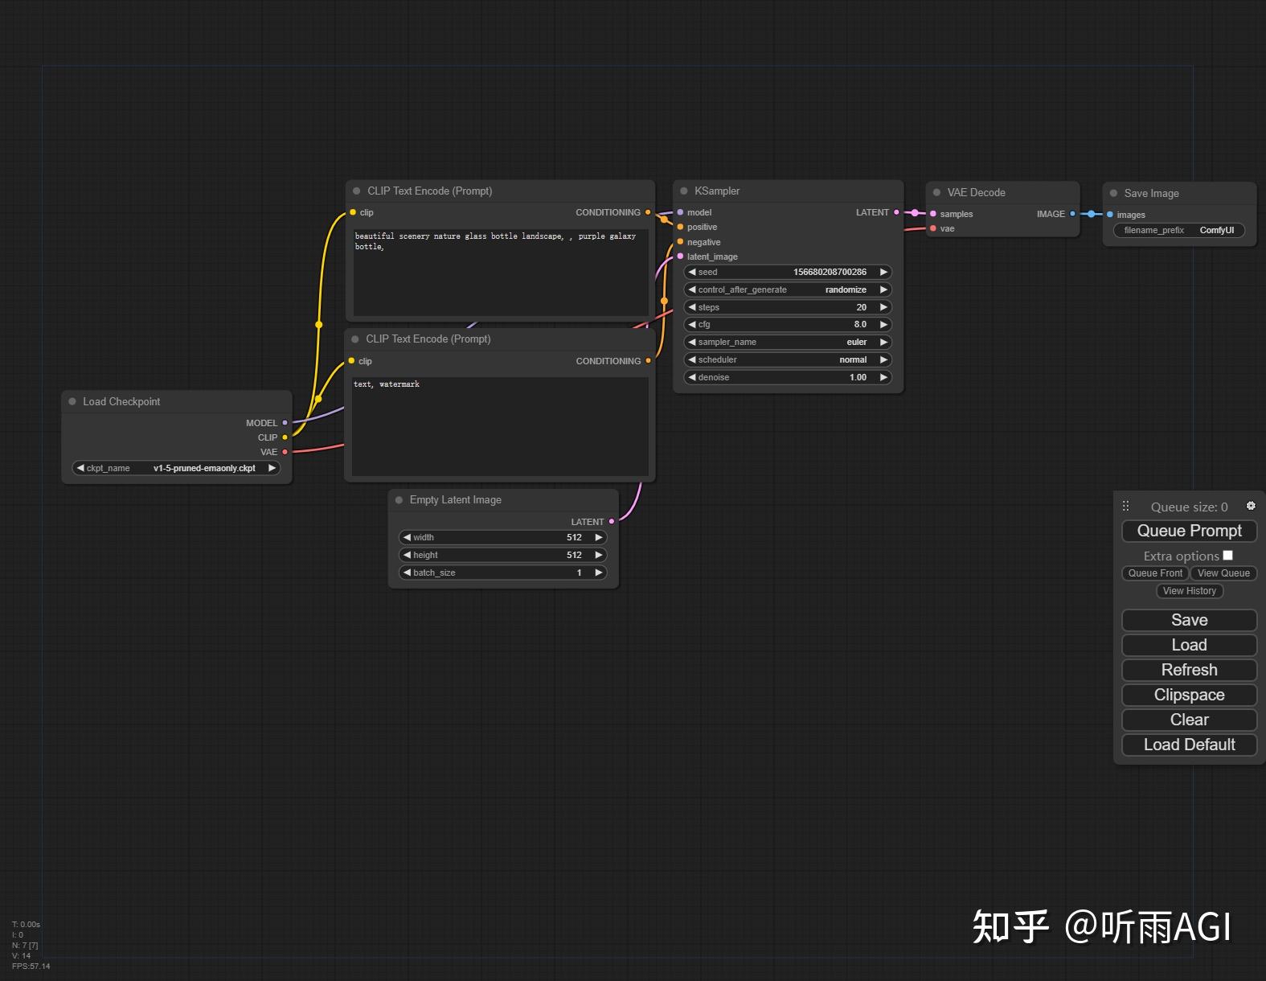Clear the workflow with the Clear button

[x=1189, y=720]
